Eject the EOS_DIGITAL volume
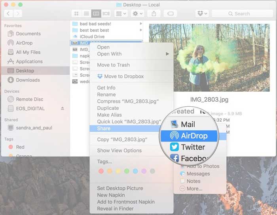Viewport: 277px width, 215px height. pos(63,108)
